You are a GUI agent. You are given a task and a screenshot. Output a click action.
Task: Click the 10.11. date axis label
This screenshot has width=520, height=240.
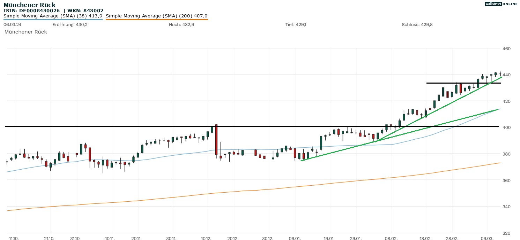click(x=110, y=239)
